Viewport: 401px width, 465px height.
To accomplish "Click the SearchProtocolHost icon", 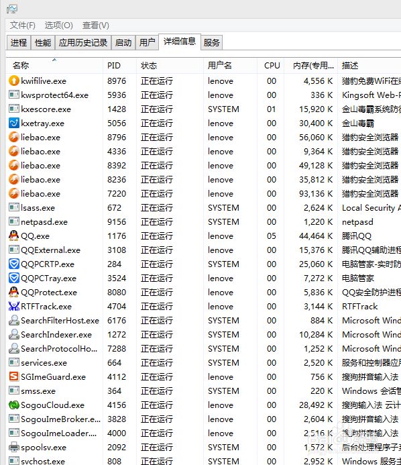I will (14, 348).
